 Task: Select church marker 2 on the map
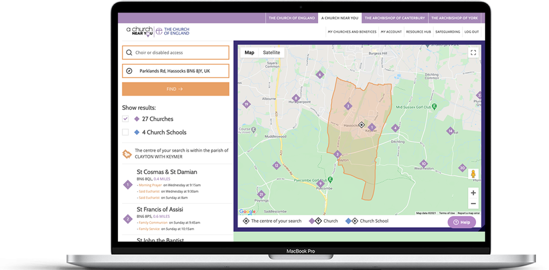pyautogui.click(x=348, y=107)
